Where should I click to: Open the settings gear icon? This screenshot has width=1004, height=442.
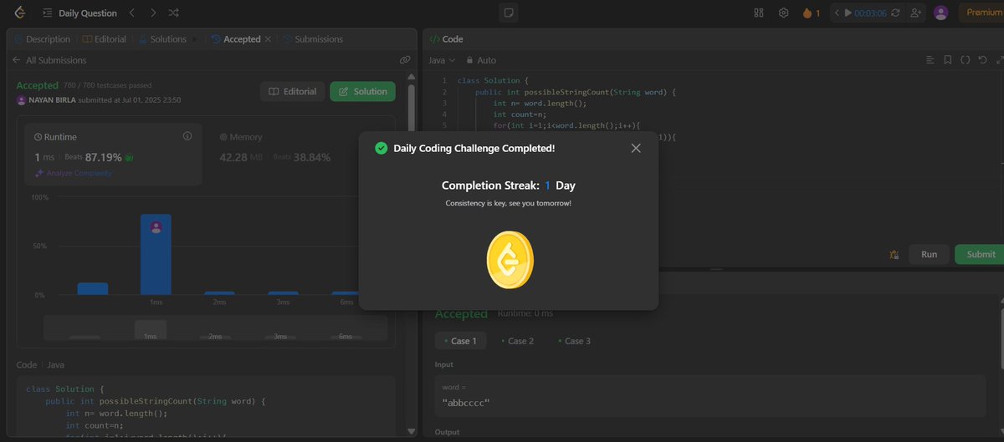click(784, 13)
